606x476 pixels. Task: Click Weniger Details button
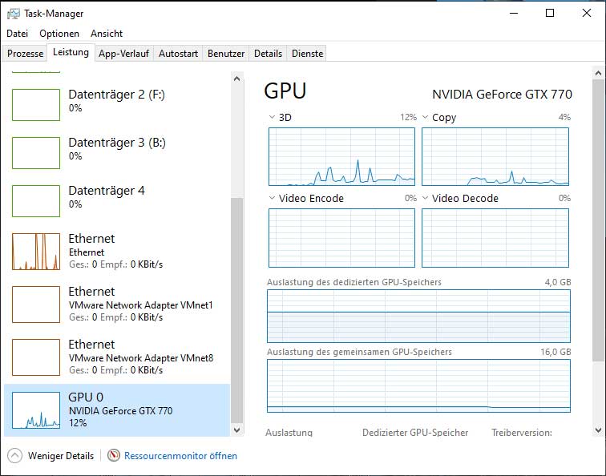point(50,455)
